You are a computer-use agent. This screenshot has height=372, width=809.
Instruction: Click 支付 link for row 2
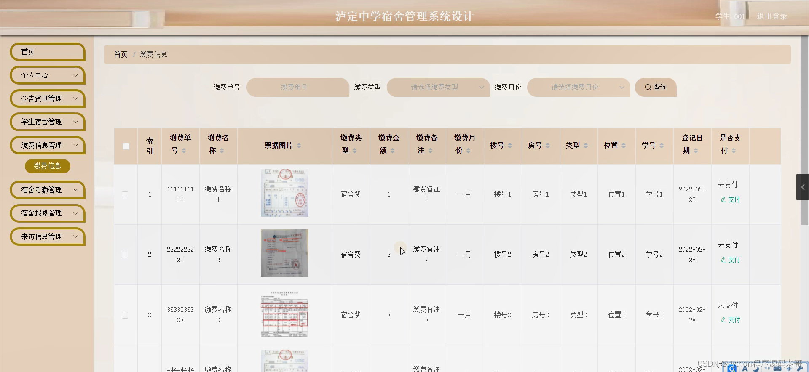tap(730, 260)
